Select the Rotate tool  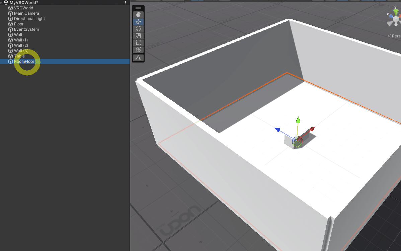click(138, 29)
